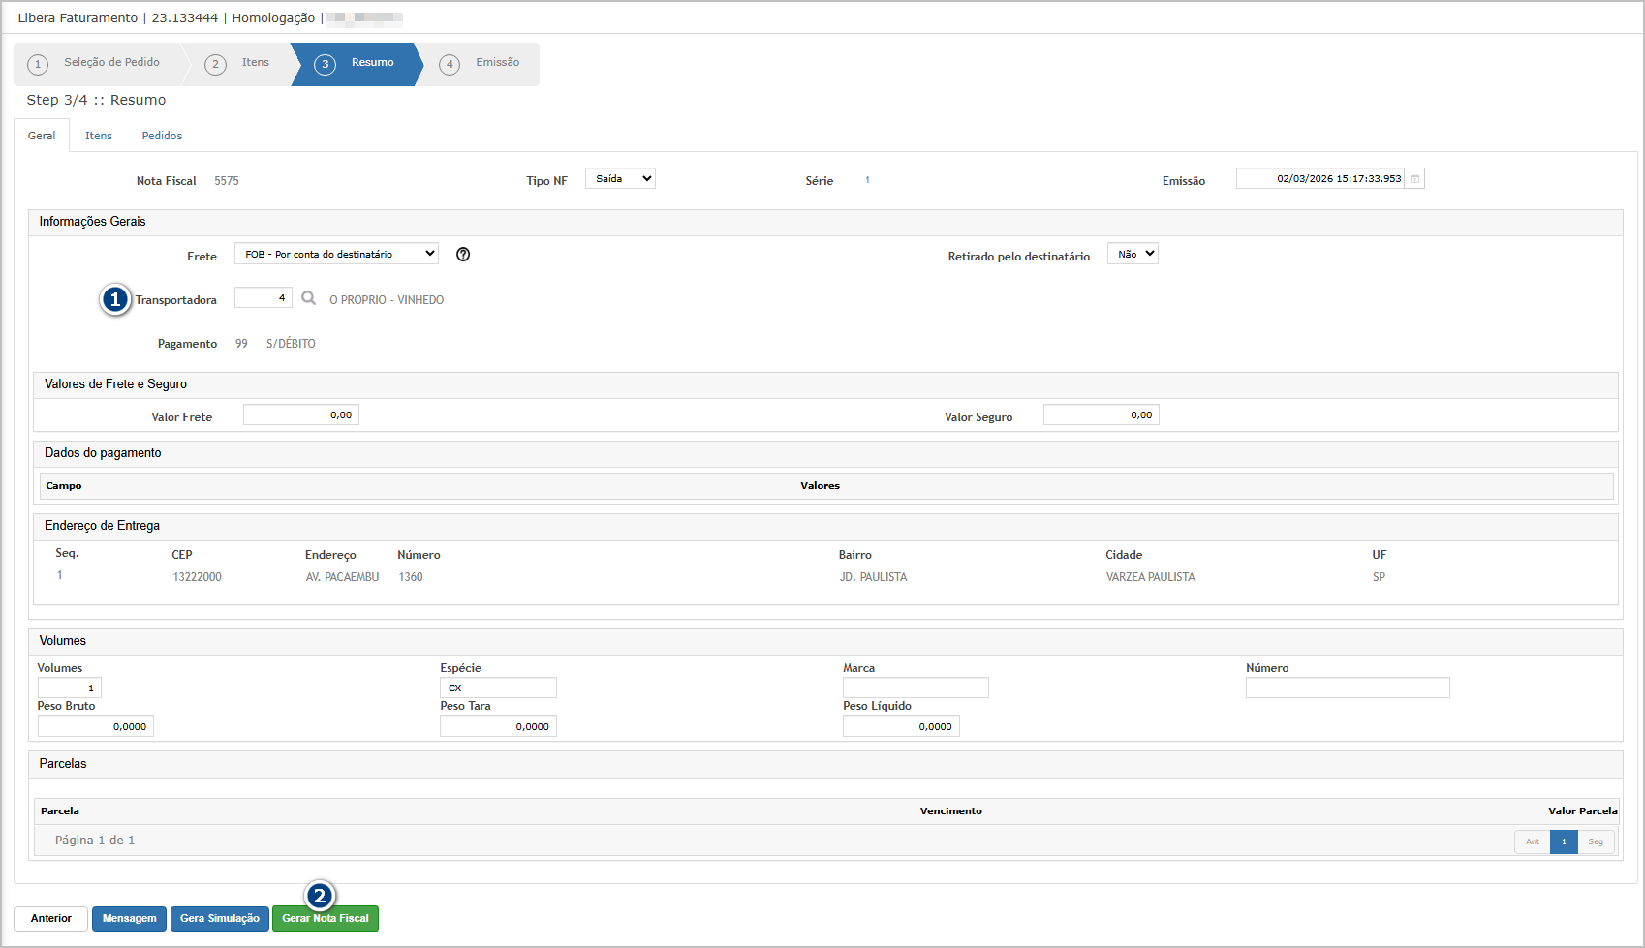The width and height of the screenshot is (1645, 948).
Task: Click the Valor Frete input field
Action: 300,415
